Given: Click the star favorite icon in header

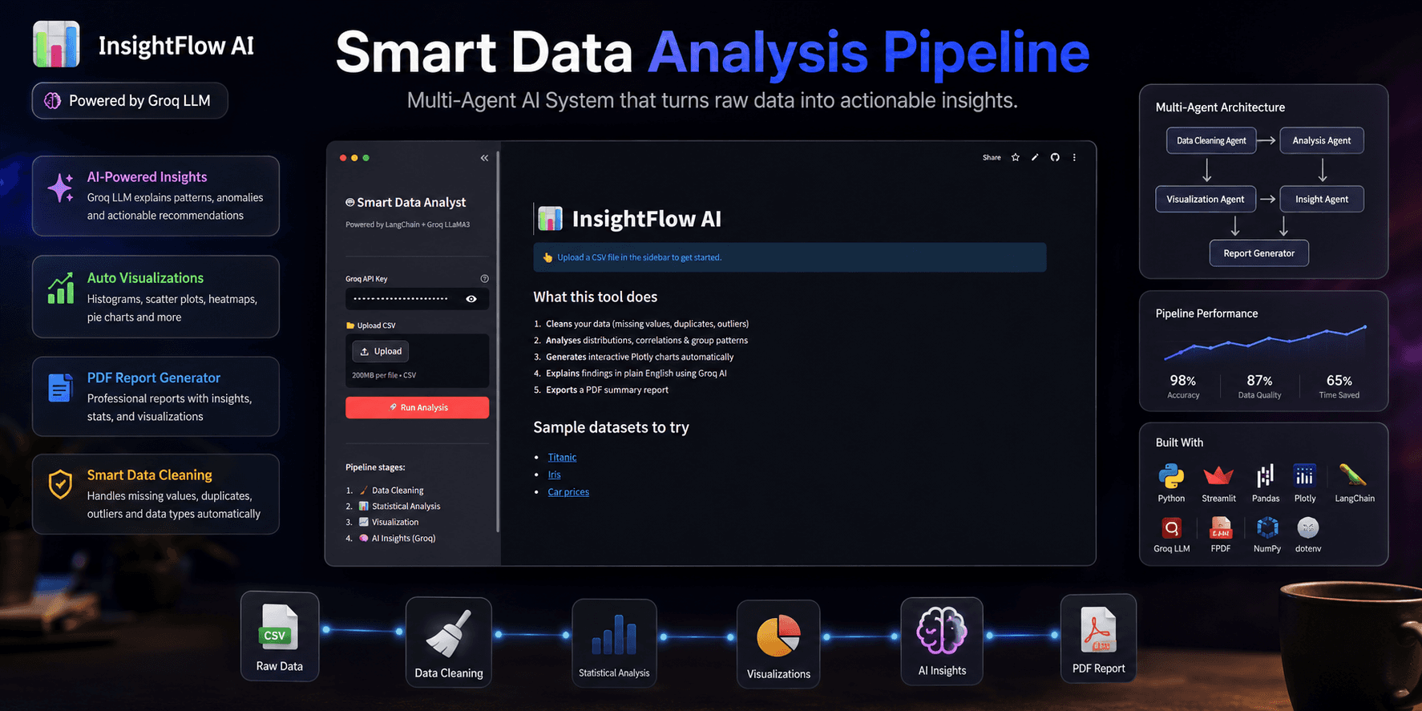Looking at the screenshot, I should coord(1016,157).
